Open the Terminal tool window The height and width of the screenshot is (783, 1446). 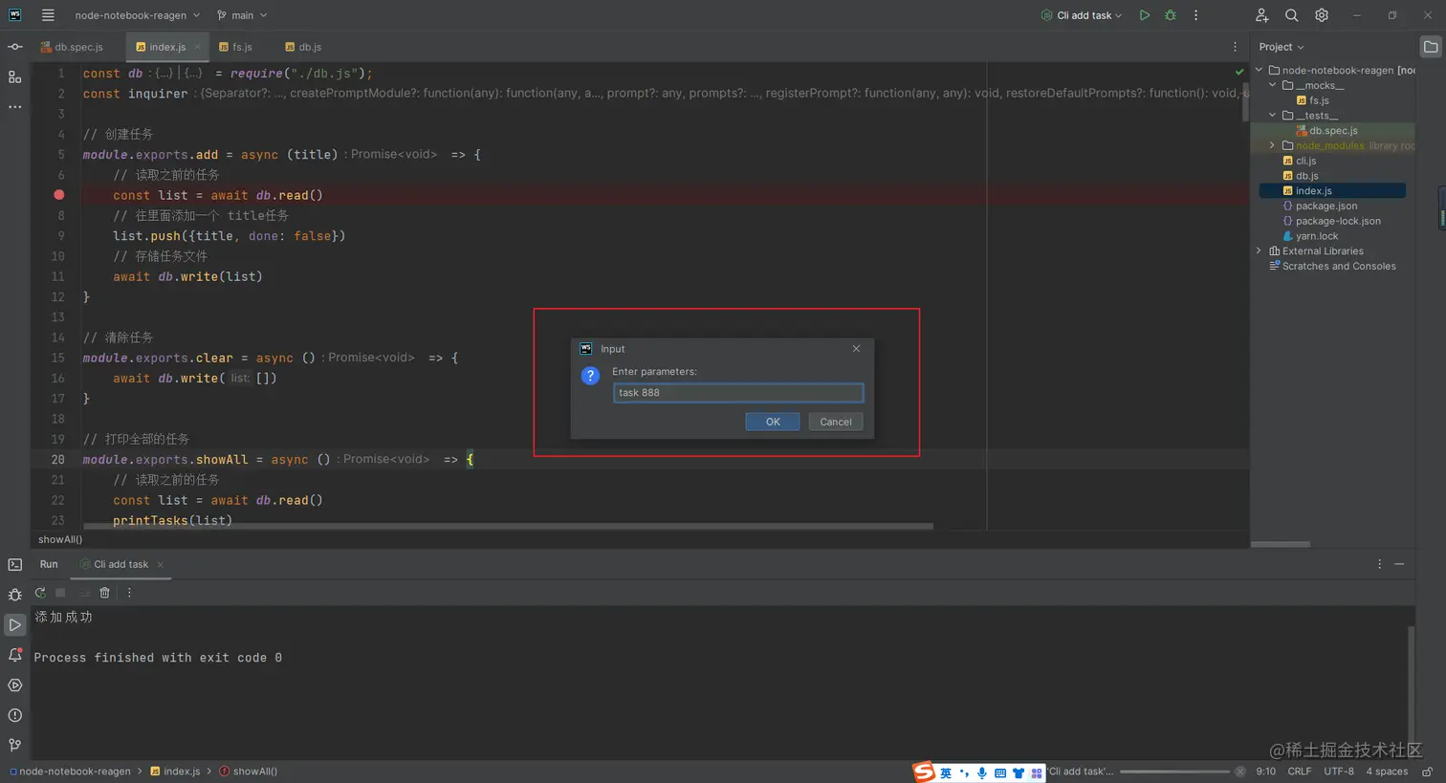(x=15, y=565)
